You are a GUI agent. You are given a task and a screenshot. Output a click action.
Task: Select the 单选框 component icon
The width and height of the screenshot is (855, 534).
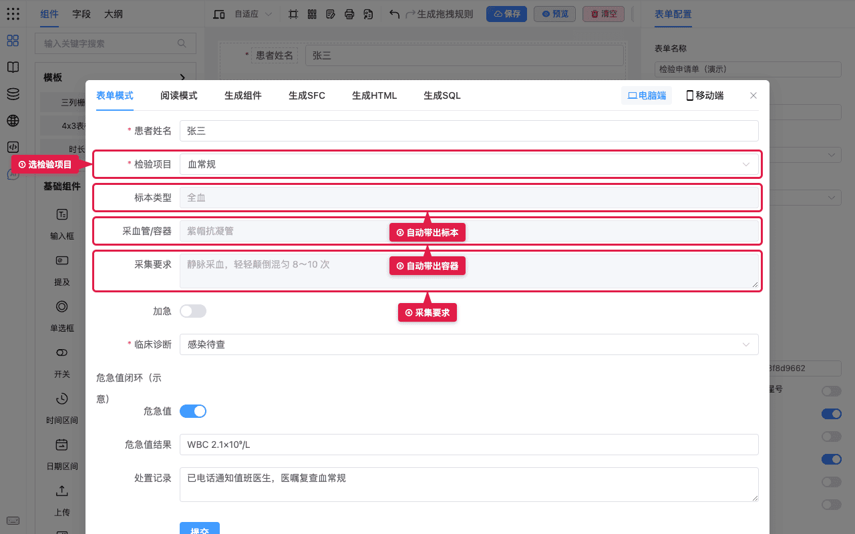pos(62,306)
